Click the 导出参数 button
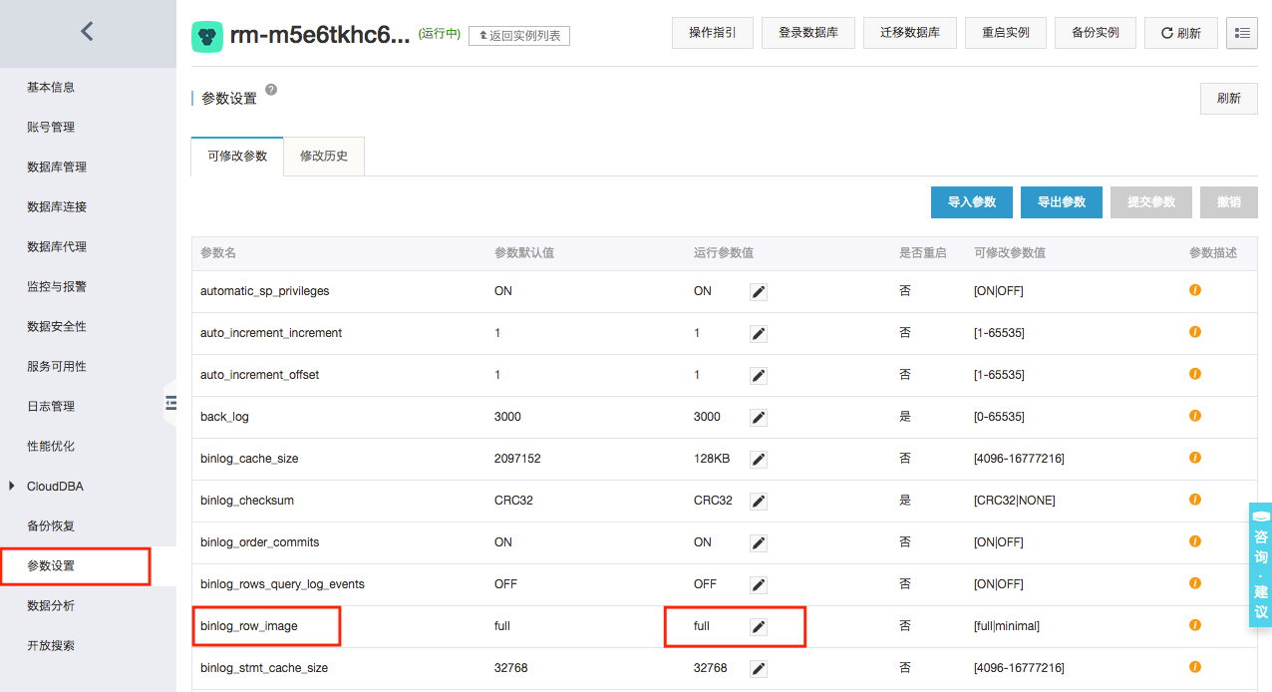The height and width of the screenshot is (692, 1272). click(x=1061, y=202)
